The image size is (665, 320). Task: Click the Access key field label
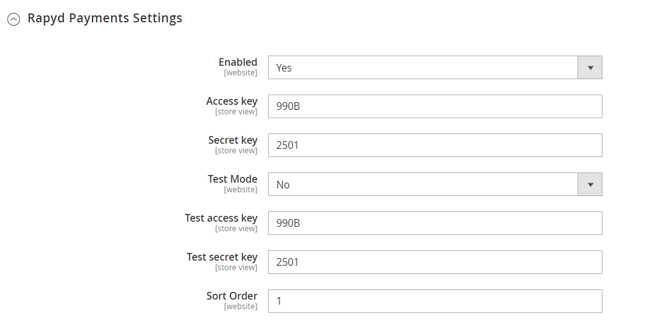[x=232, y=102]
